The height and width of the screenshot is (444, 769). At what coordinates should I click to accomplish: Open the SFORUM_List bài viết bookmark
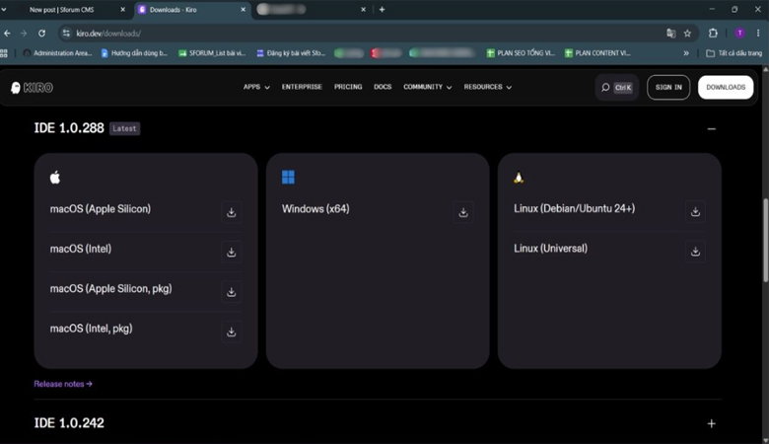(212, 53)
